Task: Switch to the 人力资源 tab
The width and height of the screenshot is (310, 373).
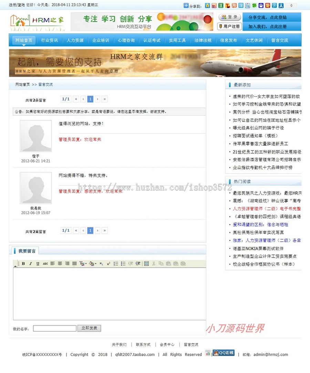Action: [75, 40]
